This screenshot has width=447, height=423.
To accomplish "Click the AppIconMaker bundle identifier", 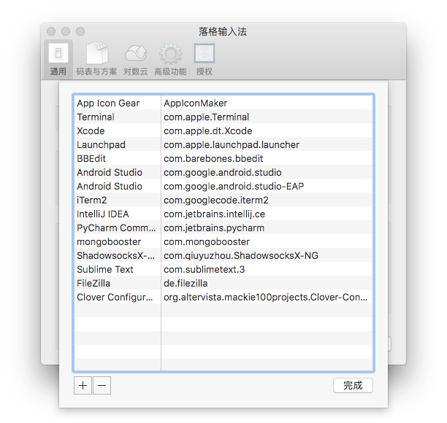I will [x=195, y=103].
